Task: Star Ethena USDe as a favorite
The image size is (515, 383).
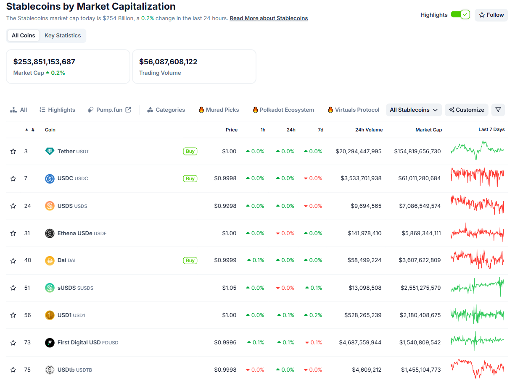Action: coord(13,233)
